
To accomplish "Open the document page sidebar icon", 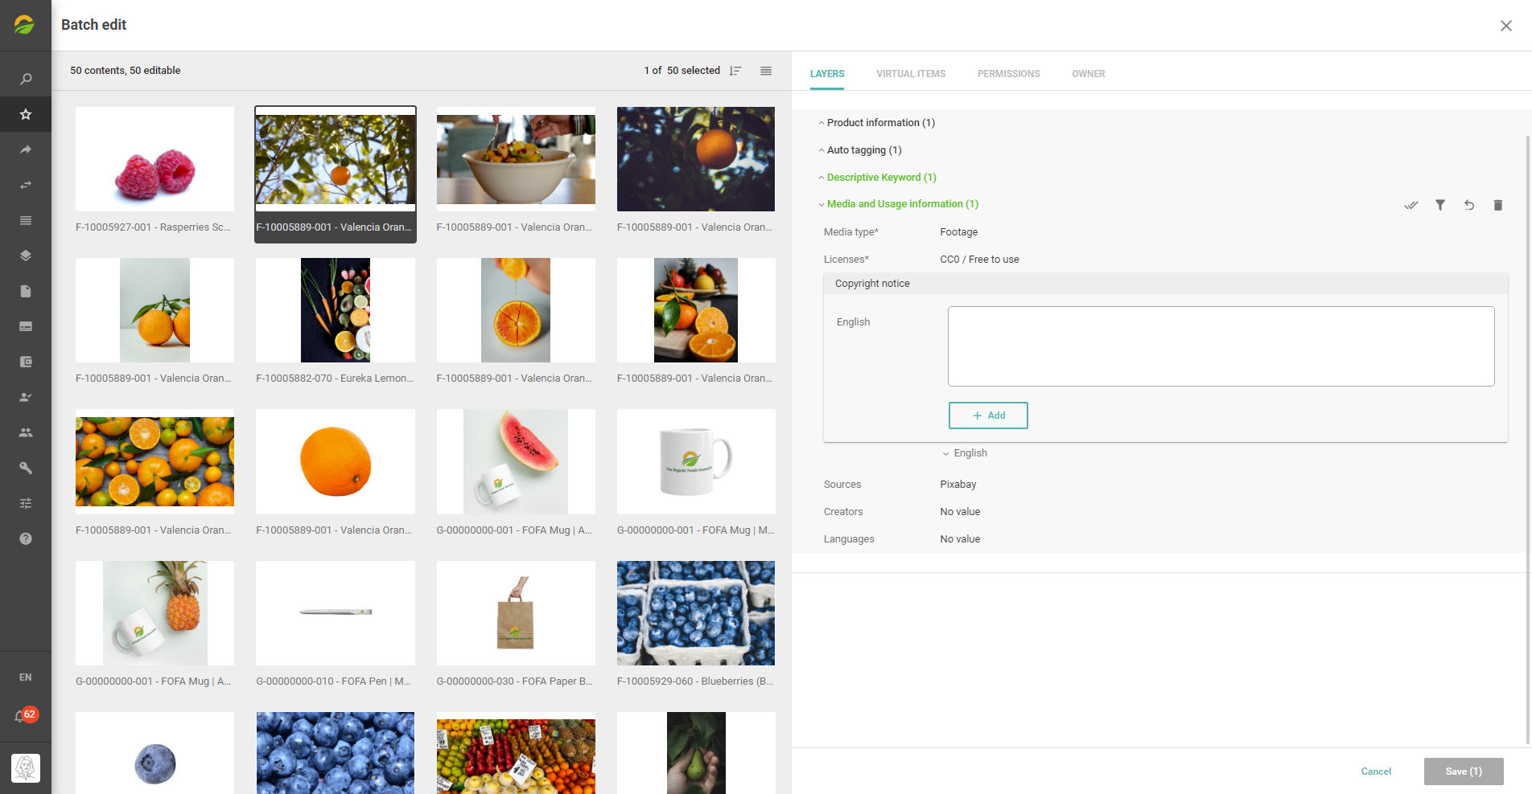I will pos(26,291).
